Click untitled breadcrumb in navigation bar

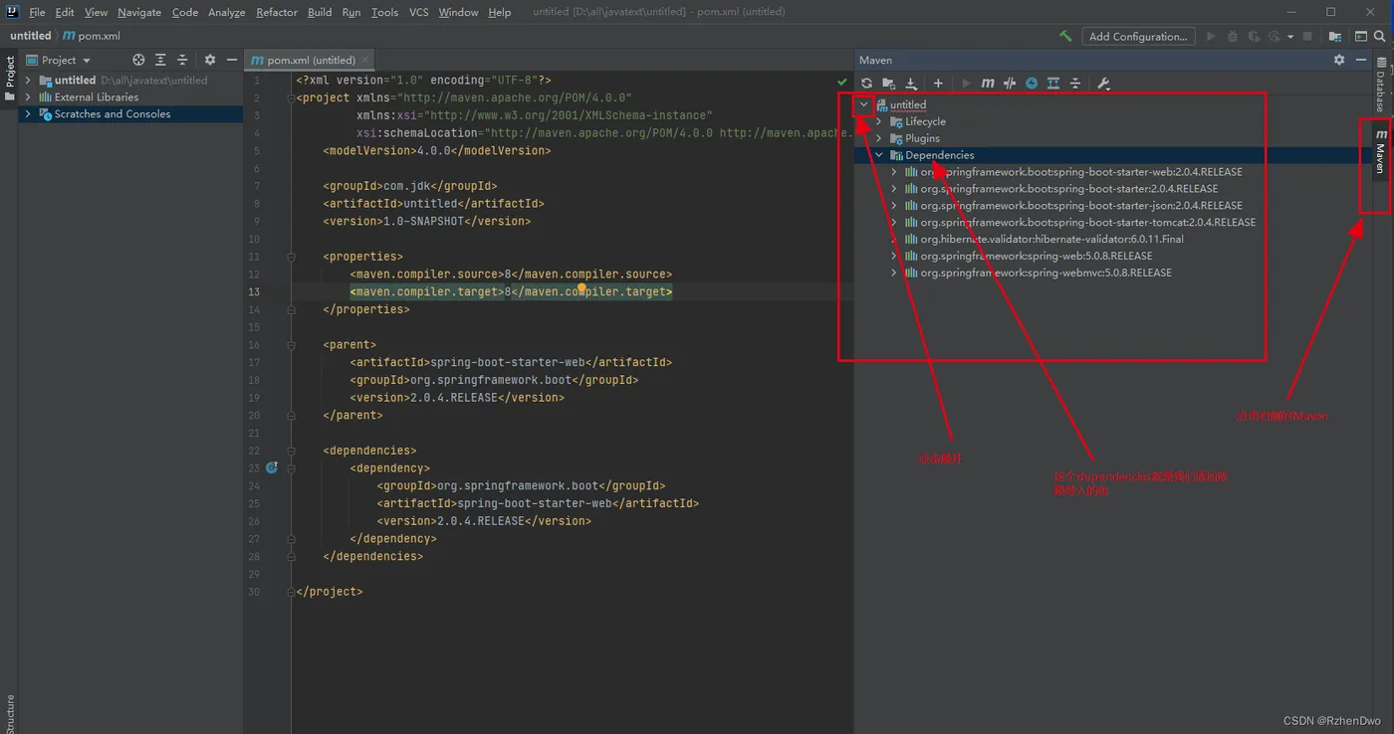31,36
